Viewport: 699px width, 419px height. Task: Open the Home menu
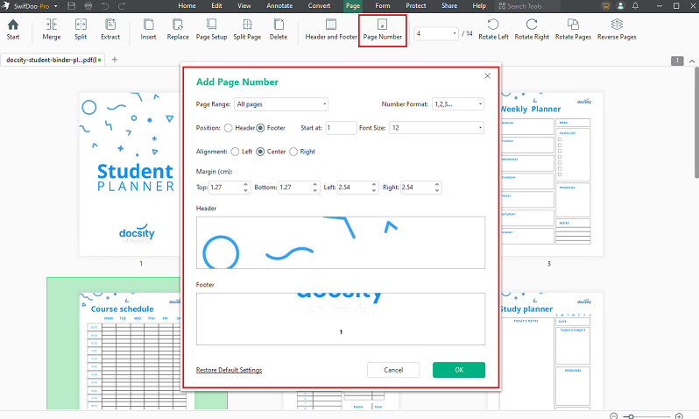pos(187,6)
